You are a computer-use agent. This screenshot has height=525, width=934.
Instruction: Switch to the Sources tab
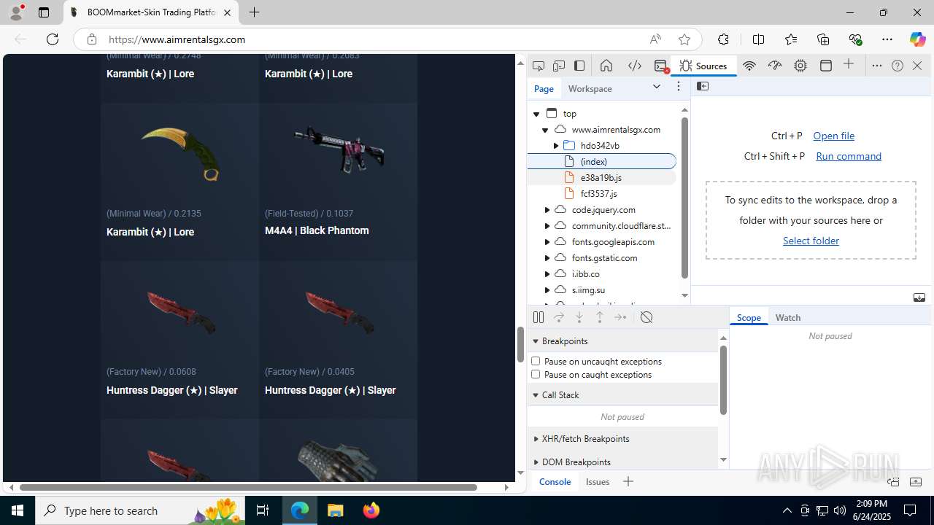click(x=703, y=66)
